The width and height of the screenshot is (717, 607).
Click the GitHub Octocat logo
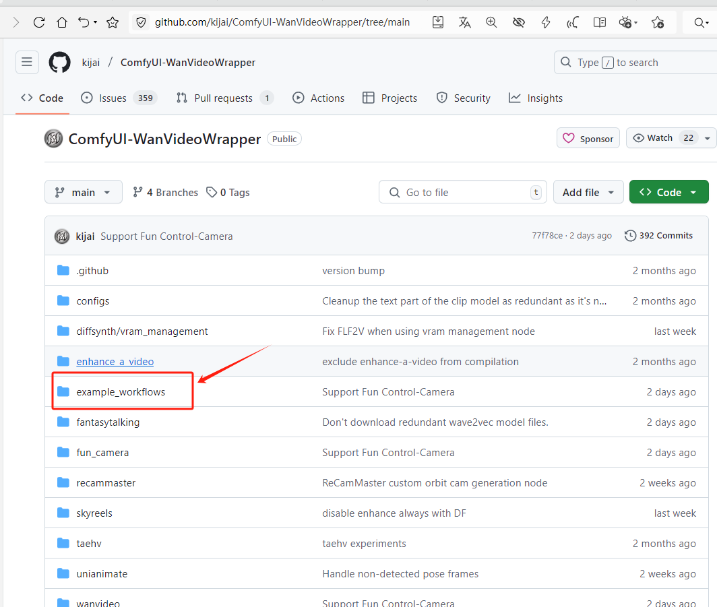[x=60, y=62]
